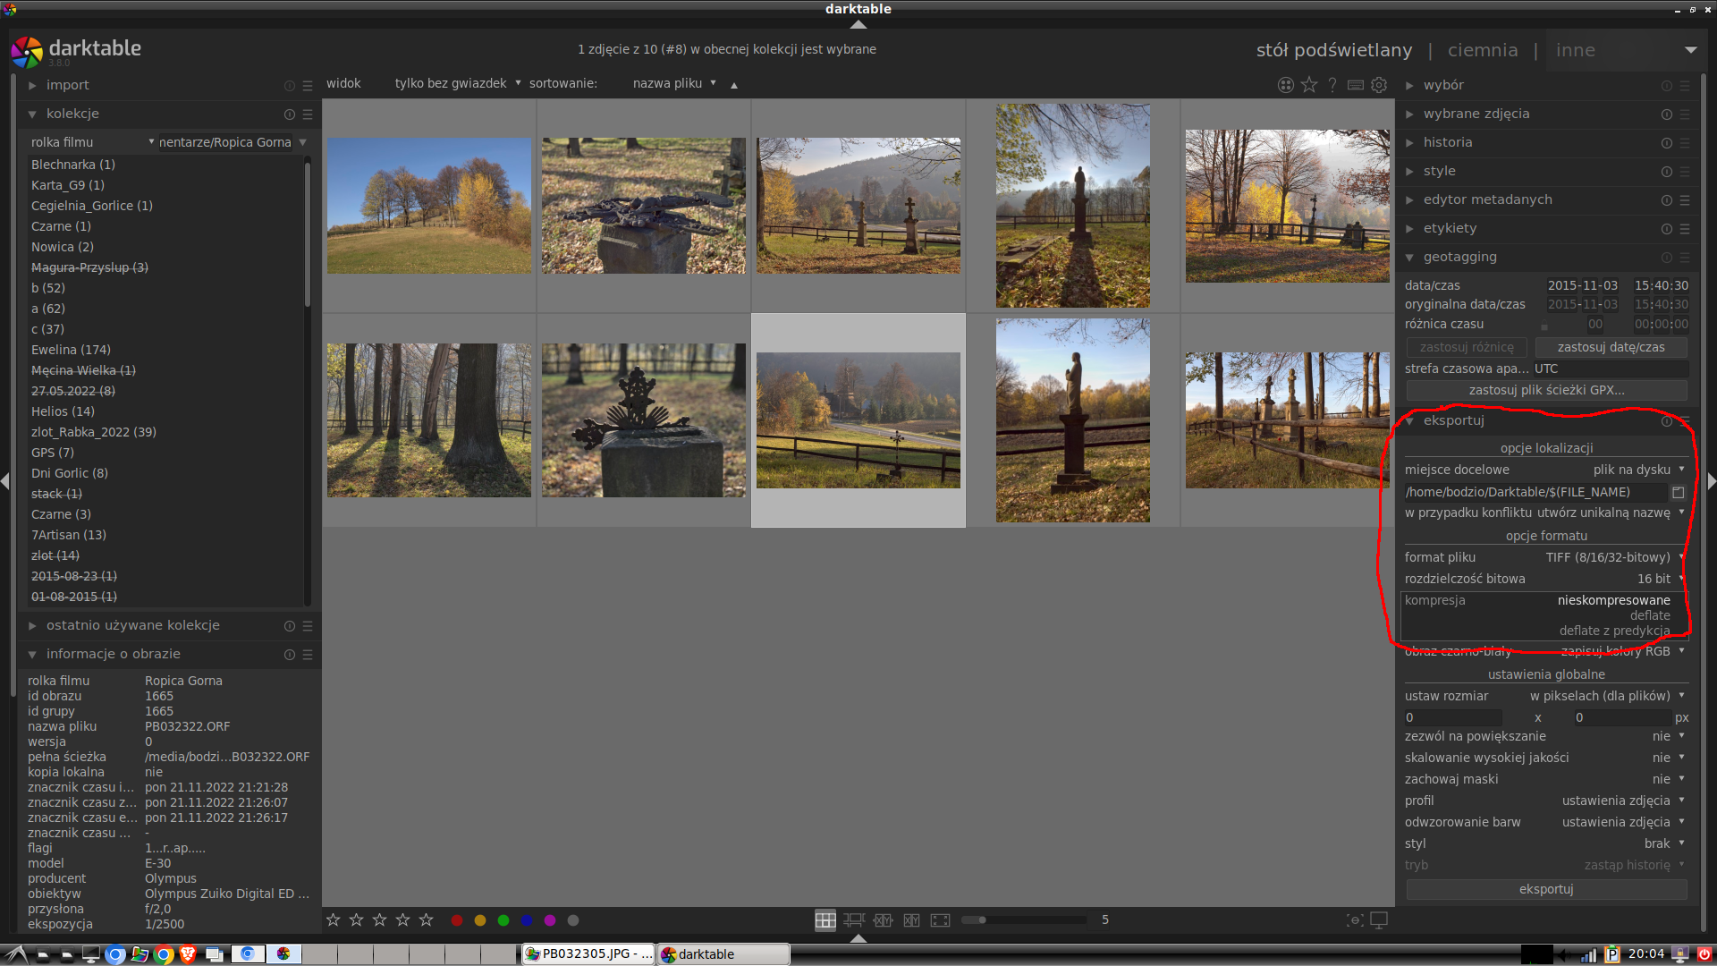This screenshot has width=1717, height=966.
Task: Select the Ewelina (174) collection
Action: point(71,350)
